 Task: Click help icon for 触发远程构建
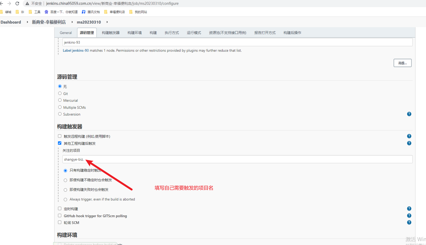coord(409,136)
